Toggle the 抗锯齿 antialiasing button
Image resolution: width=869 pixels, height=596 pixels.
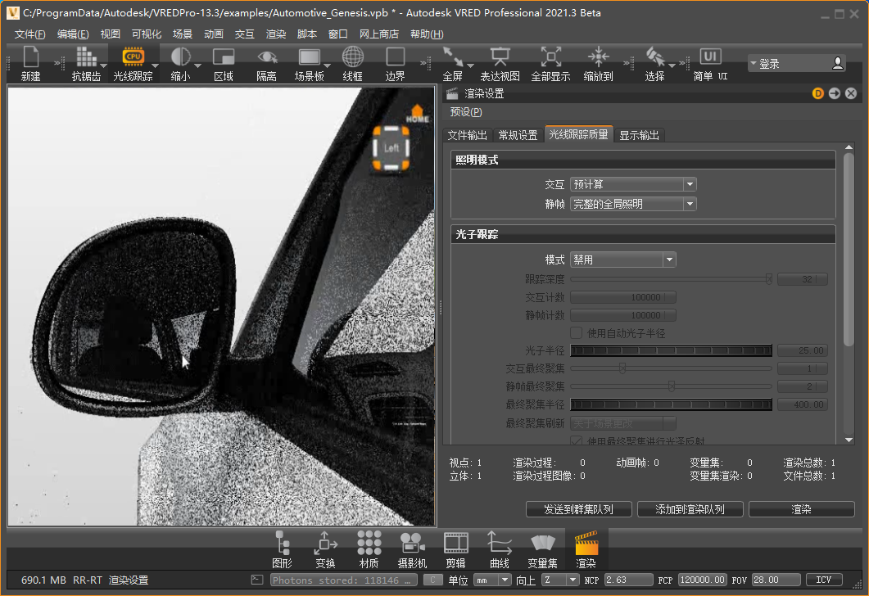[x=86, y=57]
